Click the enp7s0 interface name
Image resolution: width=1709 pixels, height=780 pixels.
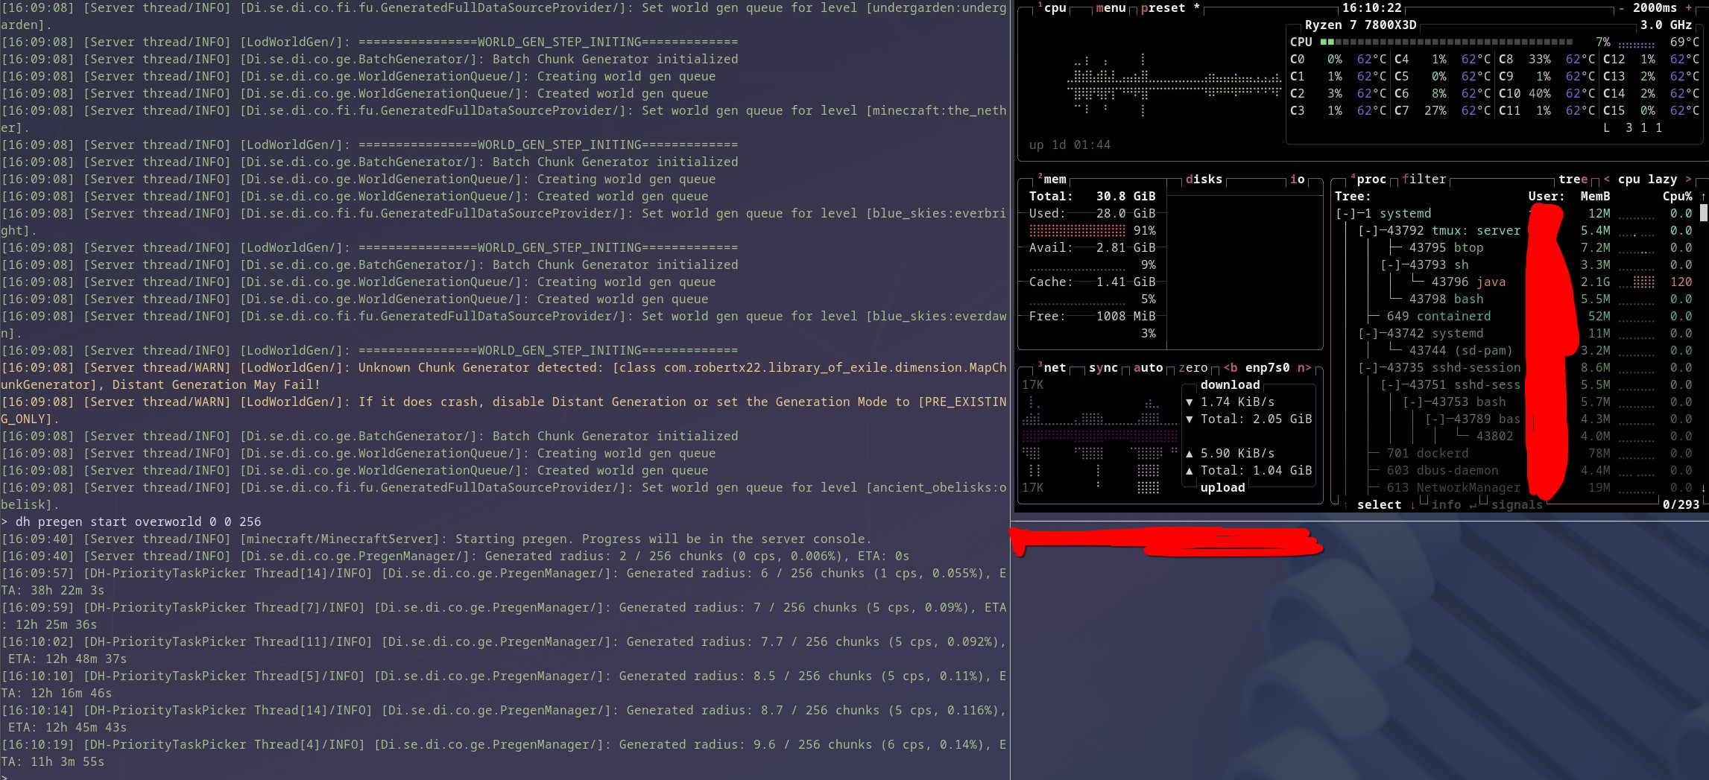click(1267, 367)
